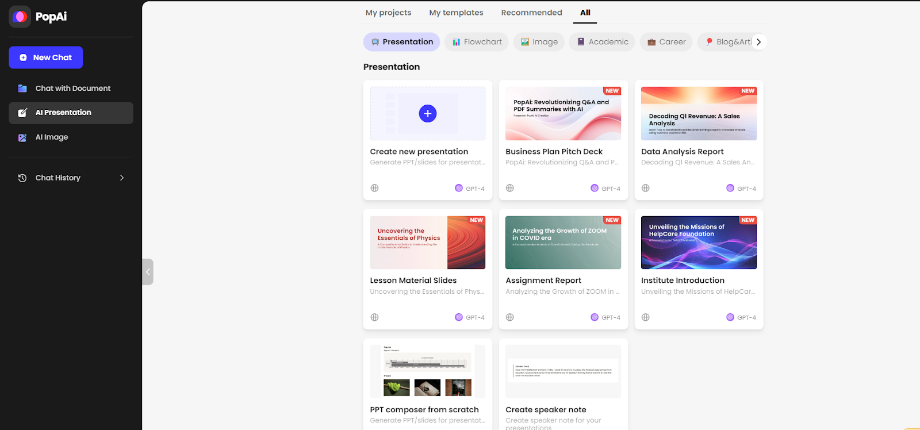
Task: Open AI Image in sidebar
Action: tap(71, 137)
